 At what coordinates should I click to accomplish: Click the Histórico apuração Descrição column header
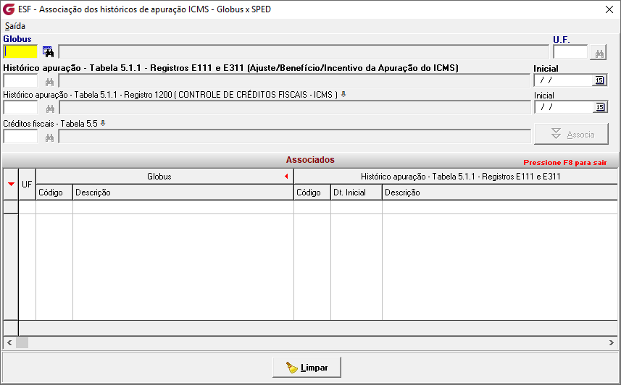[500, 192]
